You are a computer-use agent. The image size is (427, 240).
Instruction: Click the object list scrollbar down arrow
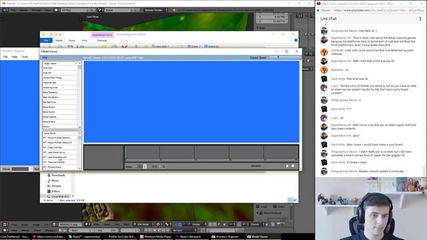(80, 127)
